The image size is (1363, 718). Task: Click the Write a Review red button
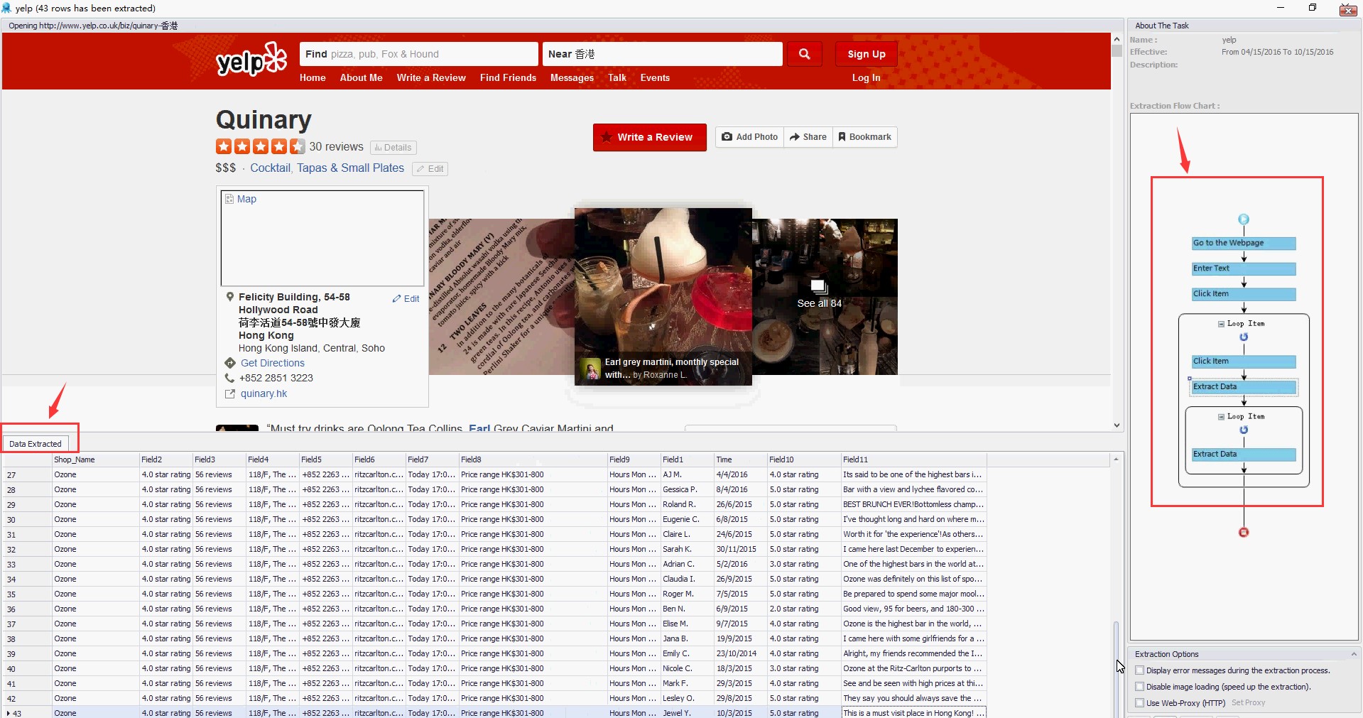click(649, 137)
